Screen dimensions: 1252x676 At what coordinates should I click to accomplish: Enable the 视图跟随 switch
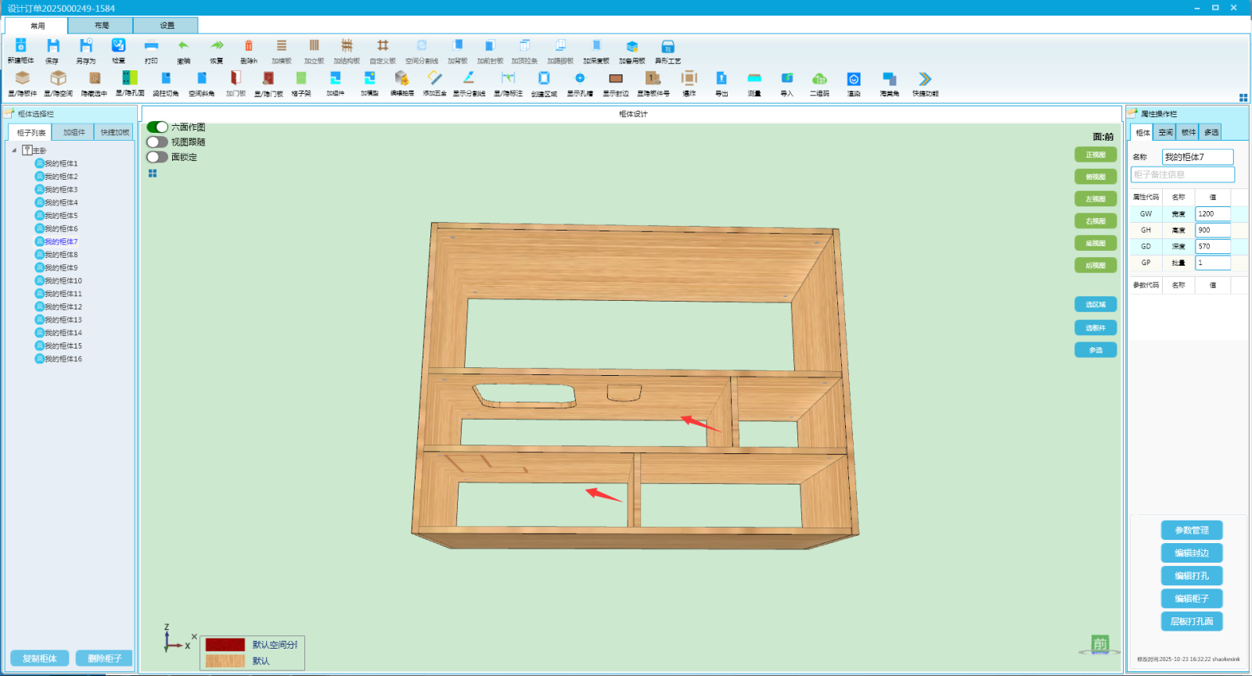tap(157, 142)
